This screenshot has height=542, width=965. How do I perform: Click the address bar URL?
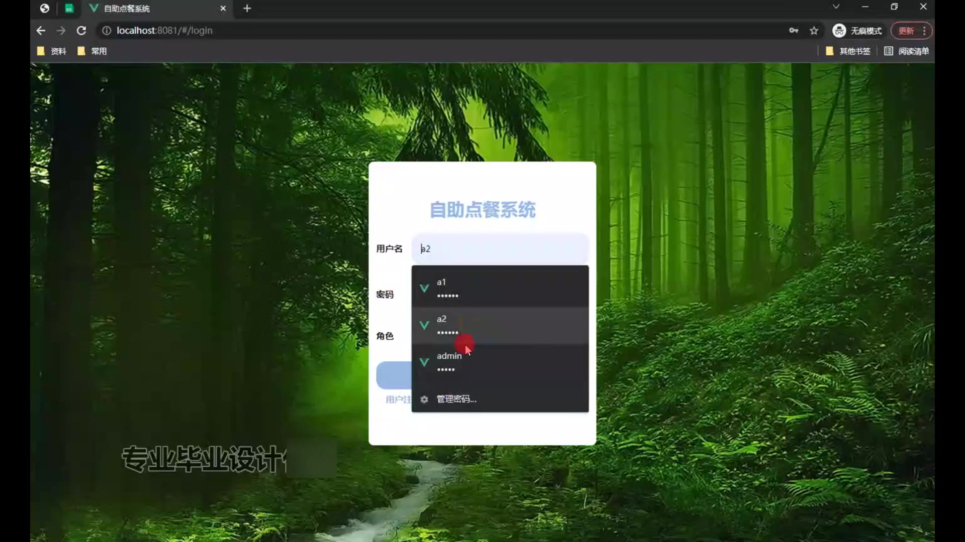tap(164, 31)
